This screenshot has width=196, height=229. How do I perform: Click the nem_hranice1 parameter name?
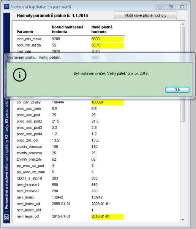coord(28,185)
